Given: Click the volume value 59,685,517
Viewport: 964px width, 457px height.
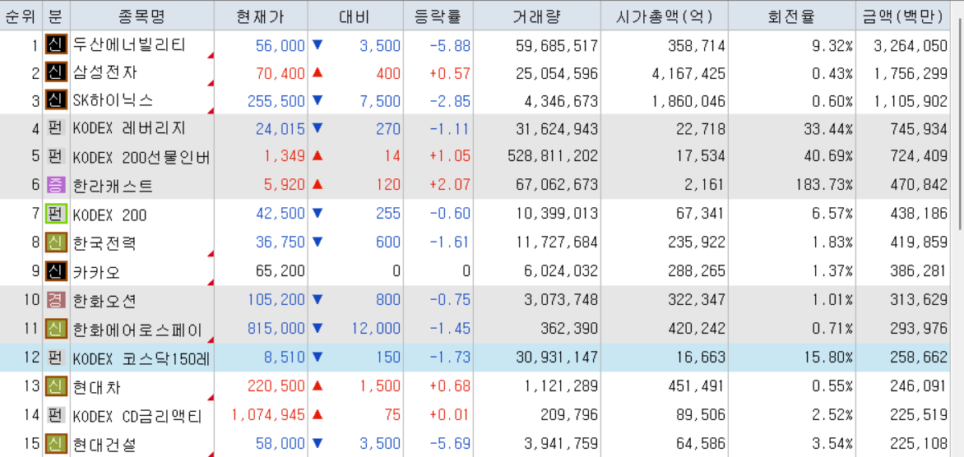Looking at the screenshot, I should (x=557, y=45).
